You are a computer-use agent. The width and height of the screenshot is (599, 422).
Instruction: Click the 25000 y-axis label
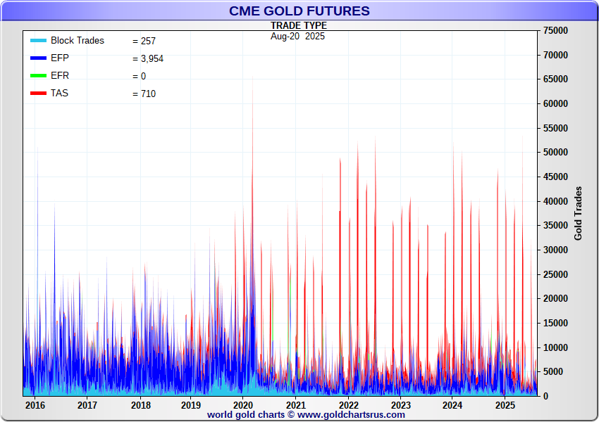555,274
